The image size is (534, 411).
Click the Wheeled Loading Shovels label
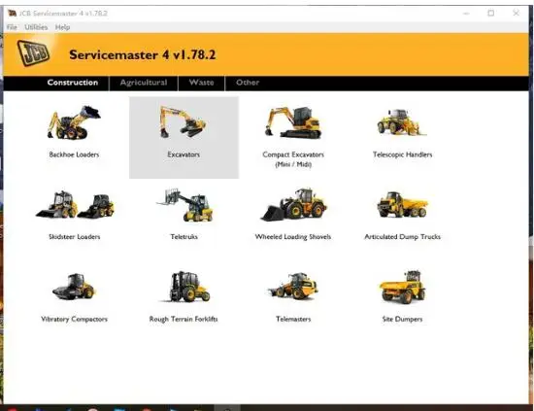293,236
